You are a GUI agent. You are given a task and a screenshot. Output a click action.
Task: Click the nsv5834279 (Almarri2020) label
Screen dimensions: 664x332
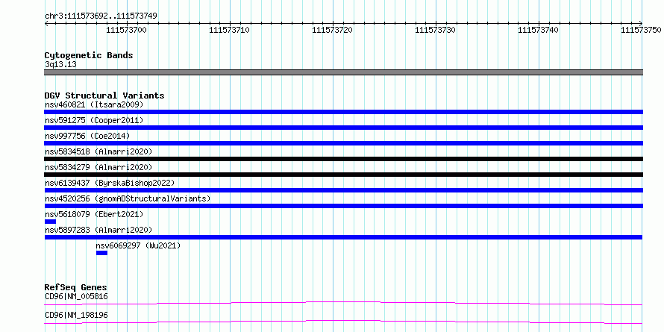98,167
